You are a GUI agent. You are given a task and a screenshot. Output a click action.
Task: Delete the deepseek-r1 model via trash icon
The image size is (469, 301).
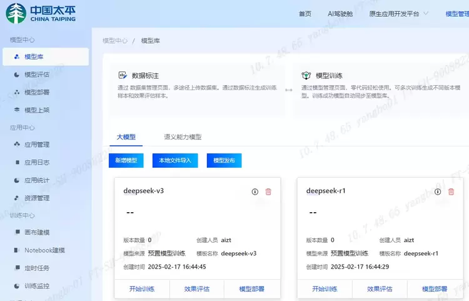click(x=451, y=191)
